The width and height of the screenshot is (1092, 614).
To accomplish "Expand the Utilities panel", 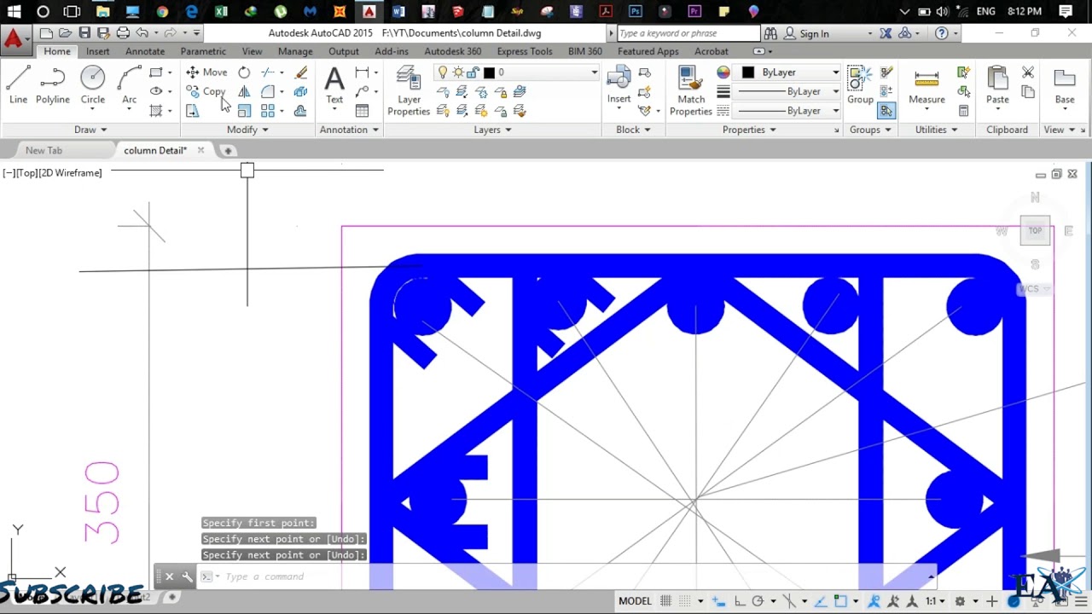I will click(936, 130).
